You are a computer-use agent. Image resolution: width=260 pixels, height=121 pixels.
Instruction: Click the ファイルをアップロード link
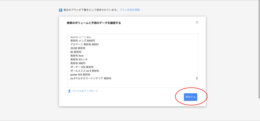pyautogui.click(x=85, y=91)
